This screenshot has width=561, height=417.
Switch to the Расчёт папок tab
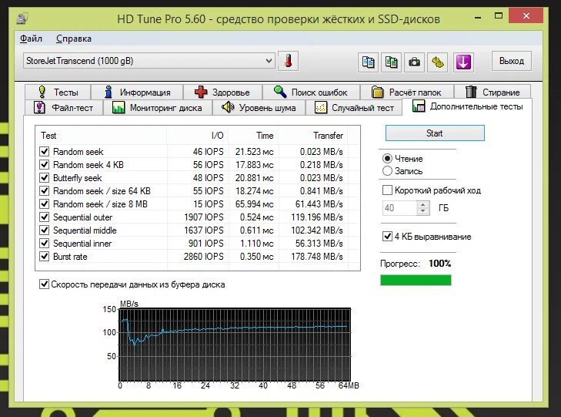(407, 92)
